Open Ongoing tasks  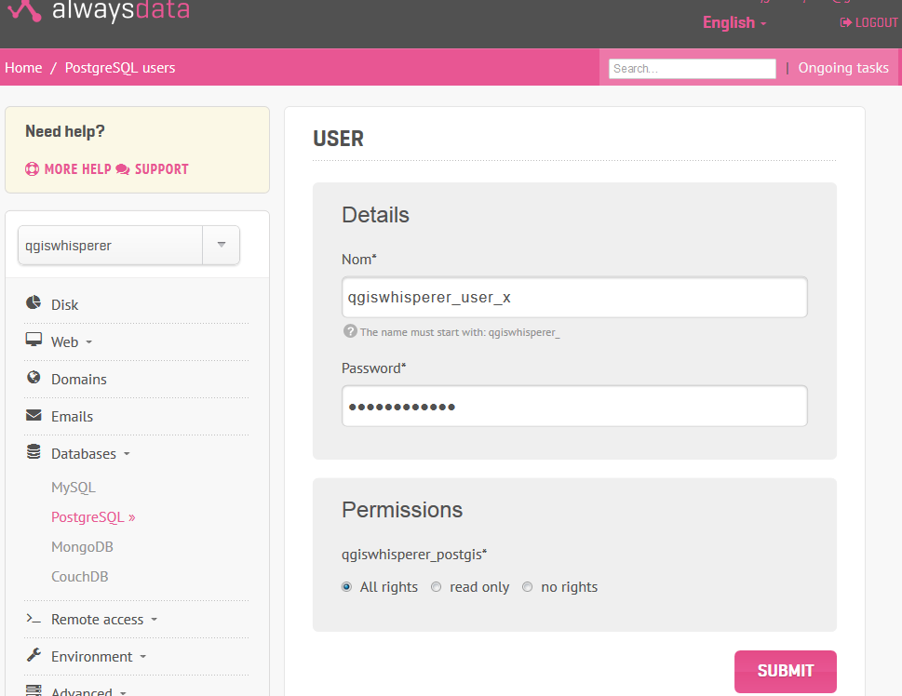click(842, 68)
